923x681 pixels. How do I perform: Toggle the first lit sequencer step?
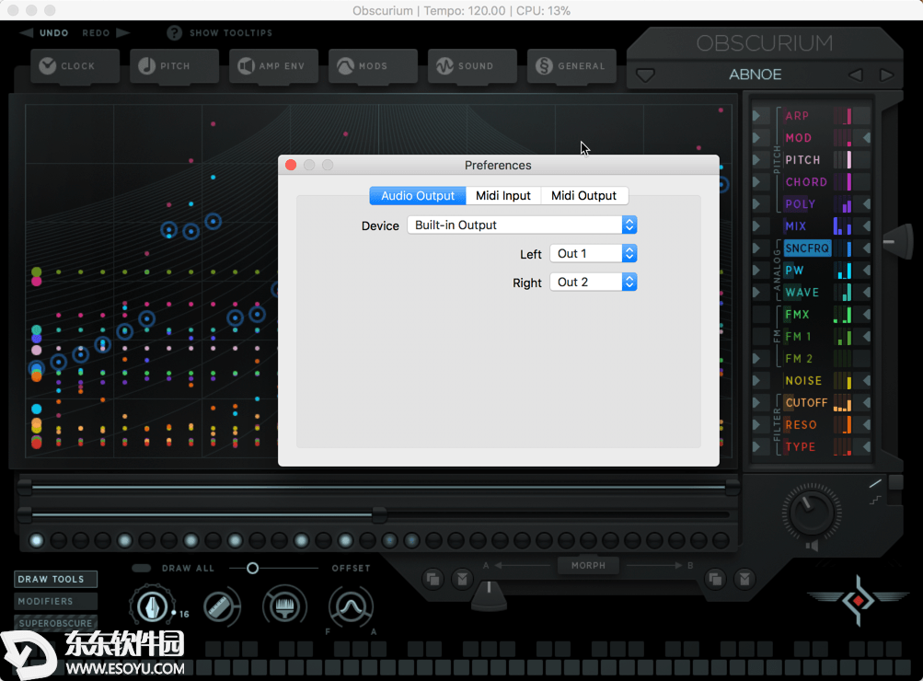click(37, 540)
